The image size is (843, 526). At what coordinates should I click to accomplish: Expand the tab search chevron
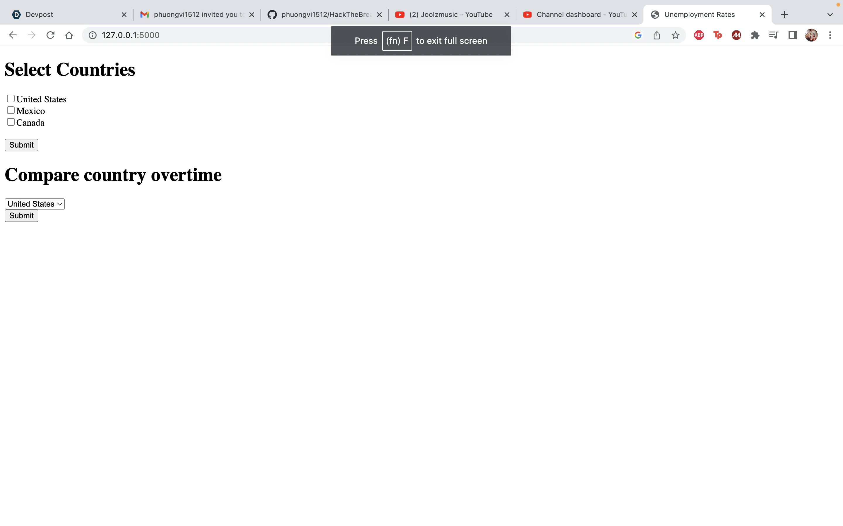coord(830,15)
